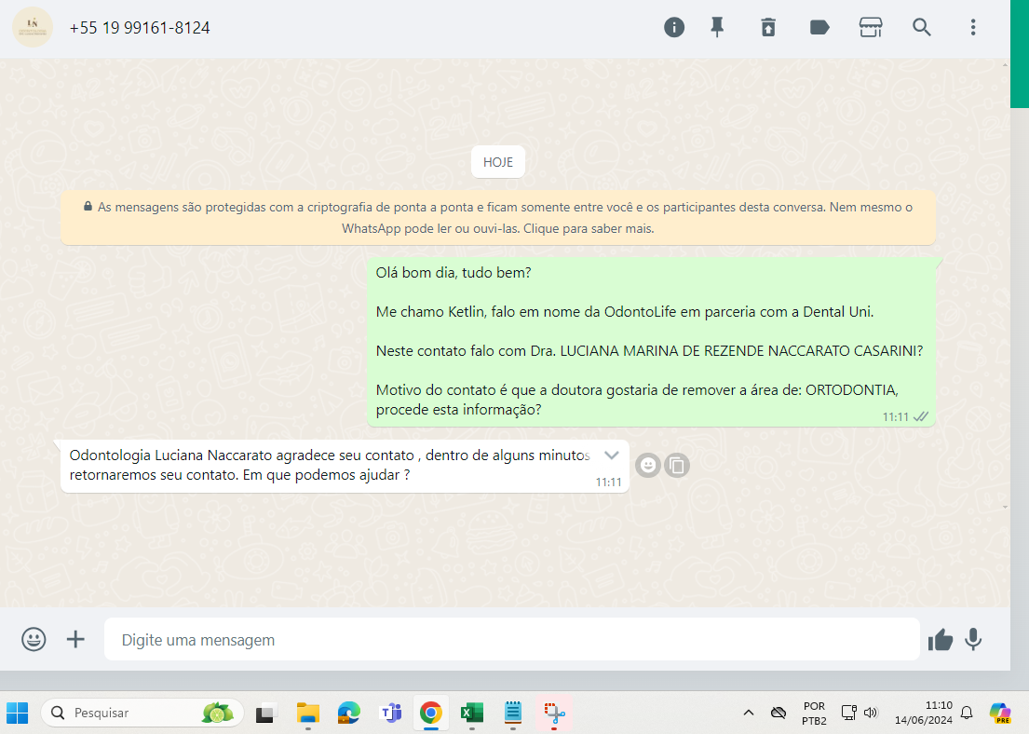Switch to Google Chrome on the taskbar

[x=431, y=713]
